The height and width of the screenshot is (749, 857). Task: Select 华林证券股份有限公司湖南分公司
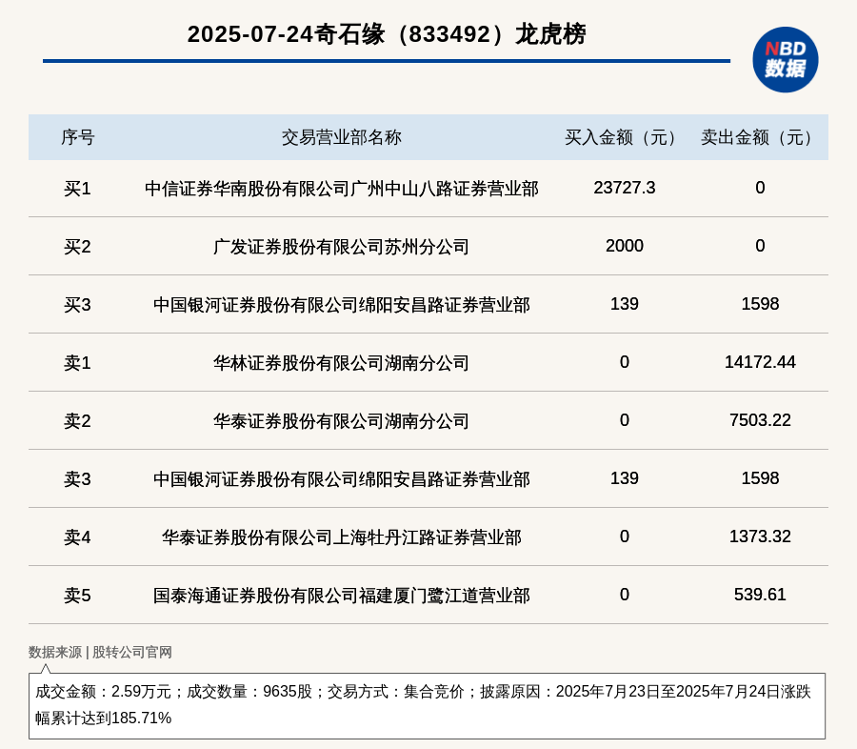(x=342, y=363)
